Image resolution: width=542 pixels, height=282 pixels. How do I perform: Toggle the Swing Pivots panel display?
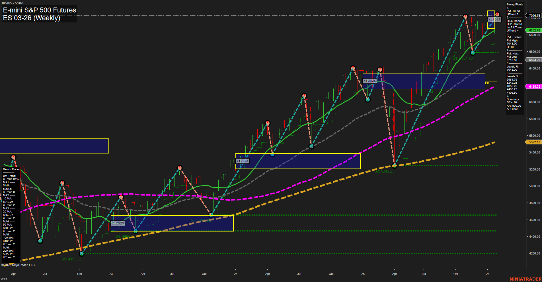[514, 4]
